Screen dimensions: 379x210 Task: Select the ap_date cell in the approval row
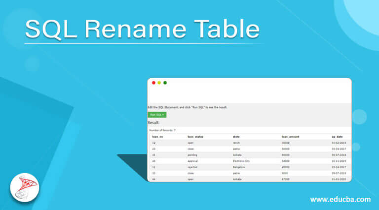tap(339, 161)
